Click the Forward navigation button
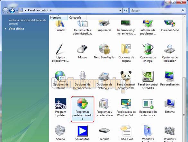 click(12, 10)
